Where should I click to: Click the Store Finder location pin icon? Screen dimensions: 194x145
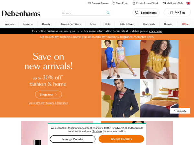click(x=113, y=3)
